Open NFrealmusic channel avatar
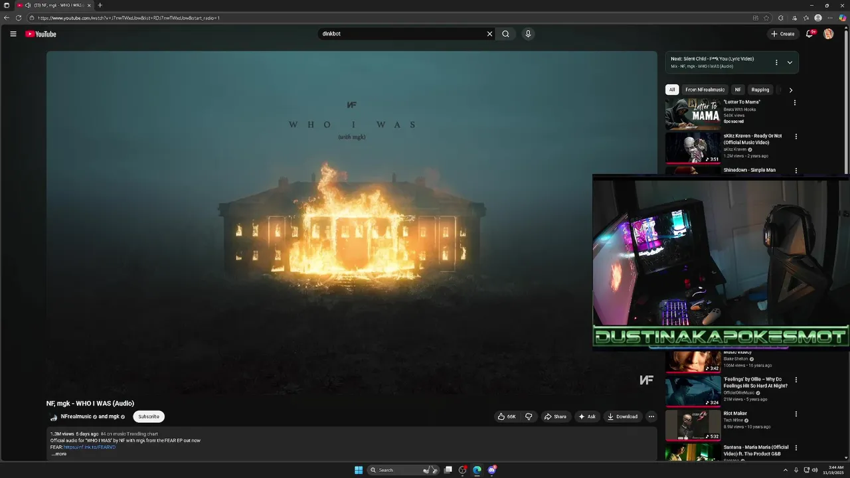The image size is (850, 478). pyautogui.click(x=53, y=417)
